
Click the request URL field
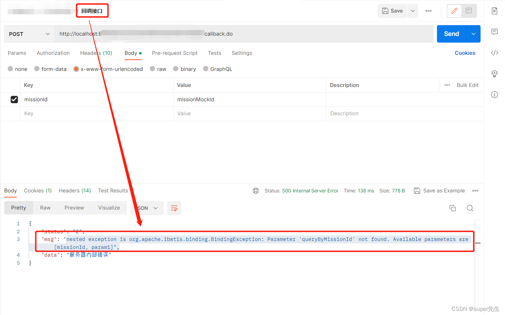(x=244, y=34)
